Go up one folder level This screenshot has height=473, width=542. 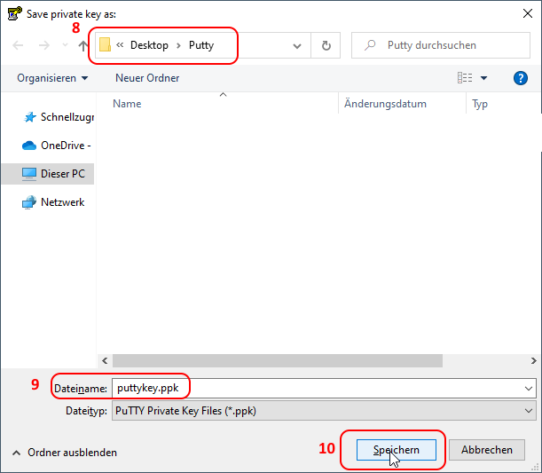click(83, 45)
